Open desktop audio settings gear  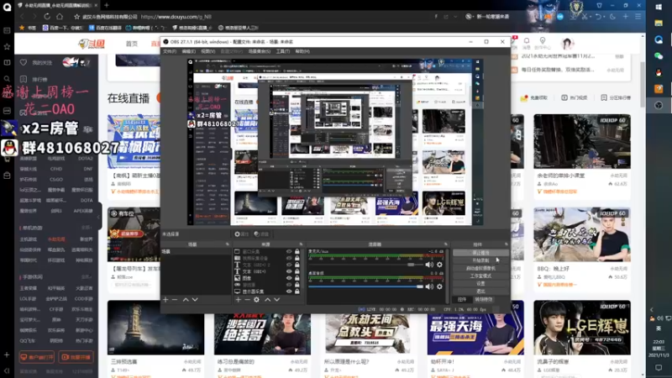[x=439, y=286]
